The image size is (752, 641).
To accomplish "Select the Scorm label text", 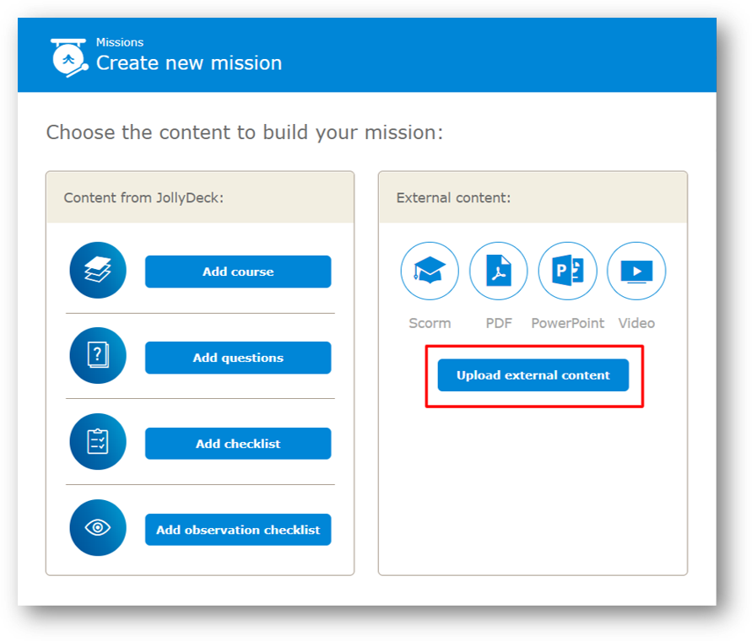I will click(x=429, y=323).
